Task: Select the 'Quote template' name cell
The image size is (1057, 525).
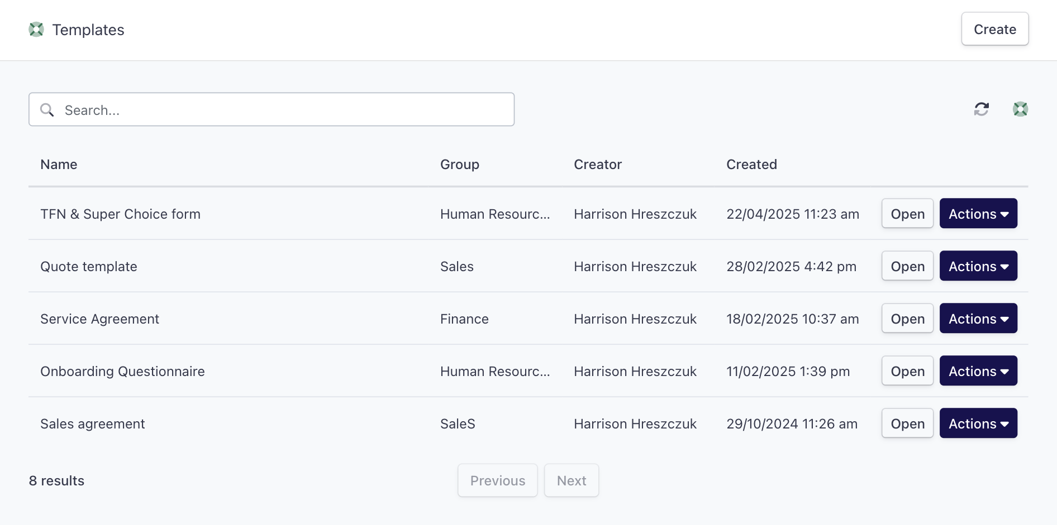Action: pyautogui.click(x=89, y=267)
